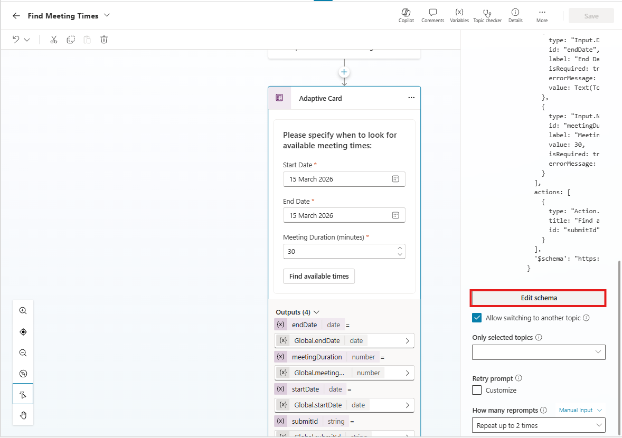Open the Copilot panel

click(406, 15)
